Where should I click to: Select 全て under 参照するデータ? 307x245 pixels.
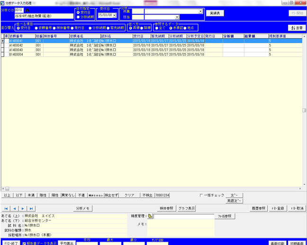click(157, 28)
